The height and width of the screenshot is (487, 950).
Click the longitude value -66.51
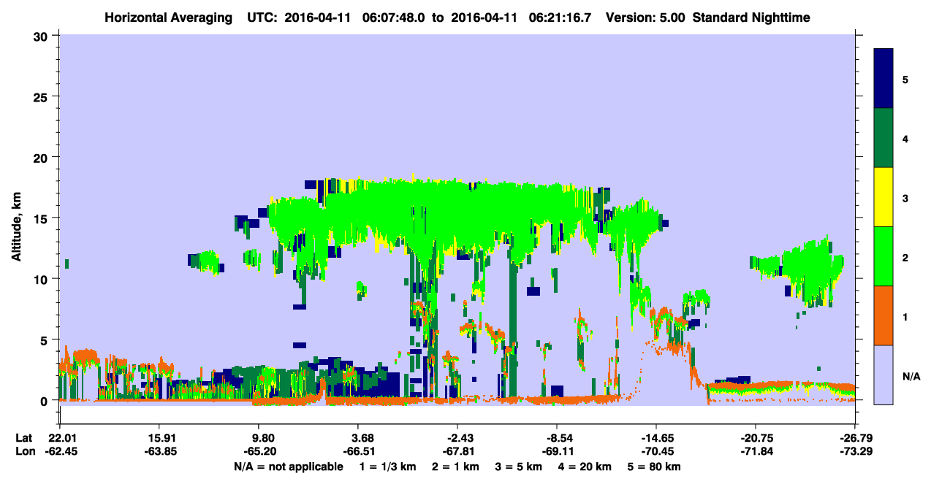[x=359, y=452]
